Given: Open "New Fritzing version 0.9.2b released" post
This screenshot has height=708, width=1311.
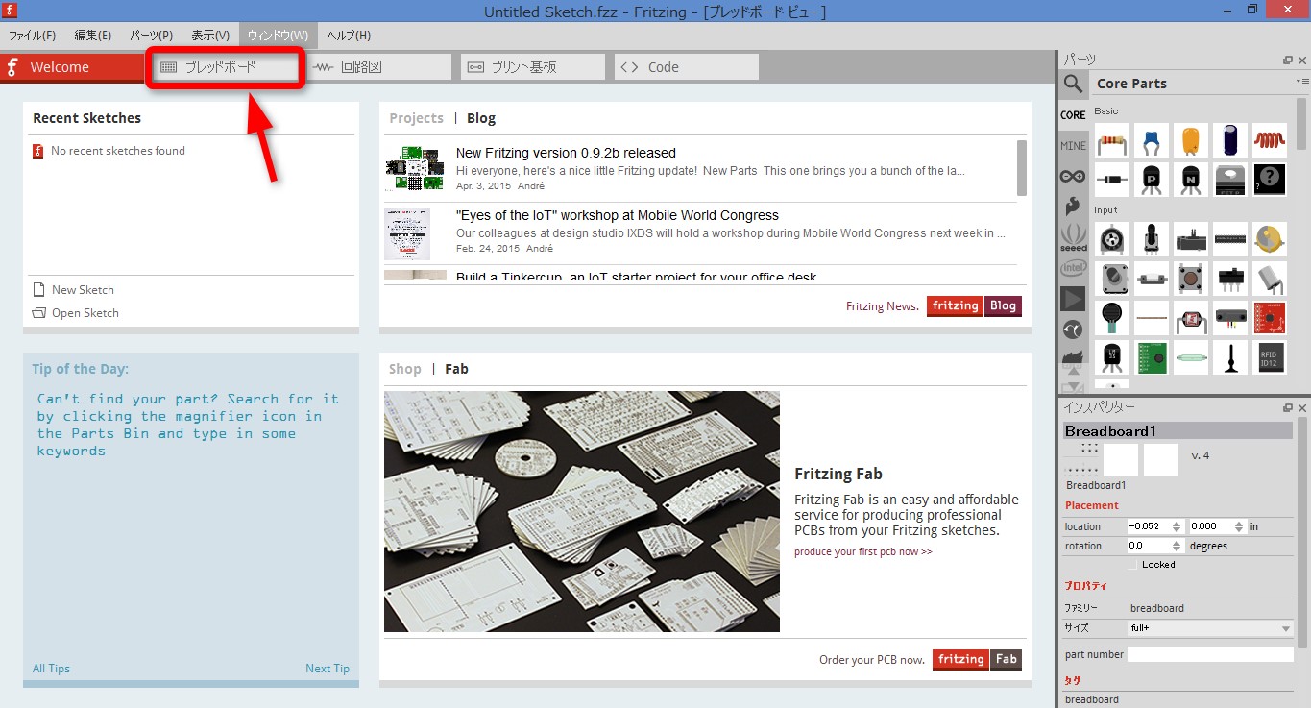Looking at the screenshot, I should (x=566, y=153).
